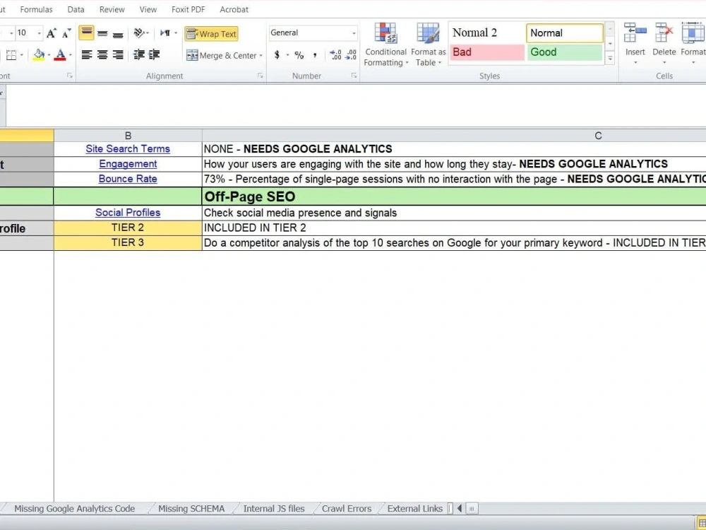Open the View ribbon tab
Image resolution: width=706 pixels, height=530 pixels.
pos(148,9)
